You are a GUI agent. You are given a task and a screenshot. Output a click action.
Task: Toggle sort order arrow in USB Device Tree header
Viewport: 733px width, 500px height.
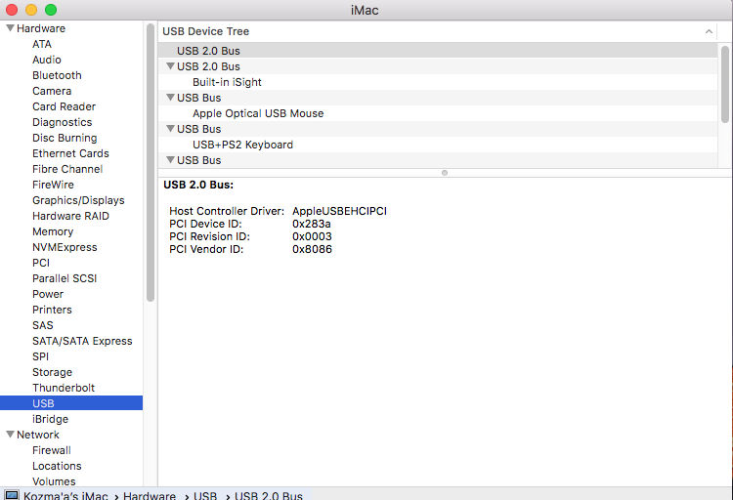pyautogui.click(x=709, y=31)
